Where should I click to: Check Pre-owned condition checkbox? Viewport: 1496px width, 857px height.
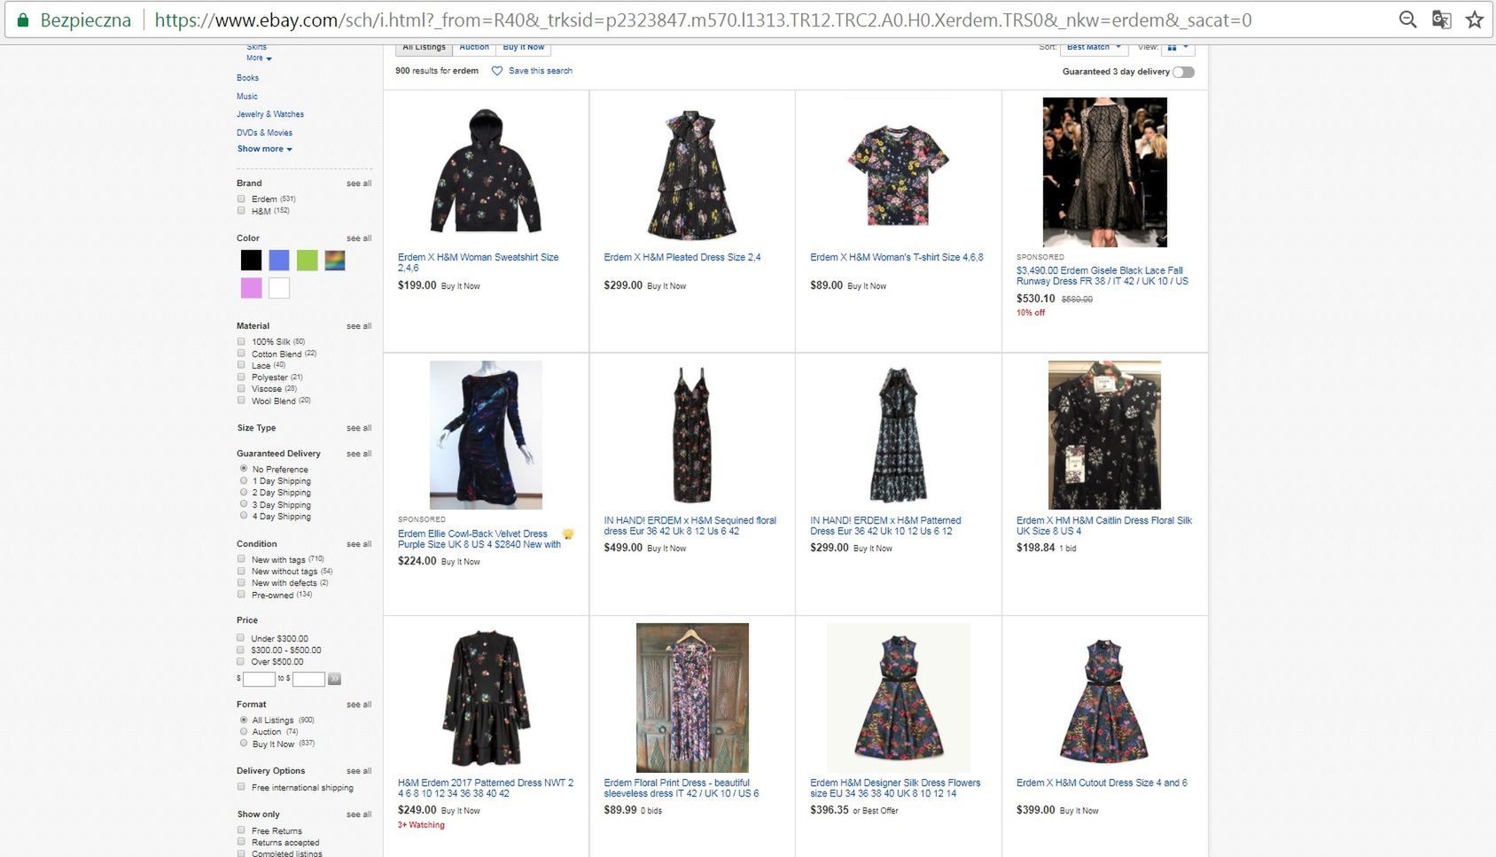[241, 595]
